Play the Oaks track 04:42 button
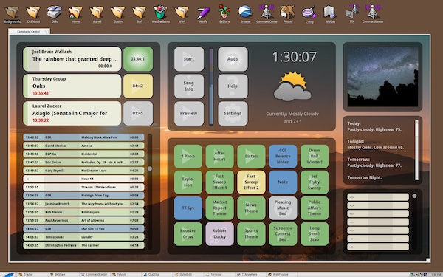443x277 pixels. point(138,86)
